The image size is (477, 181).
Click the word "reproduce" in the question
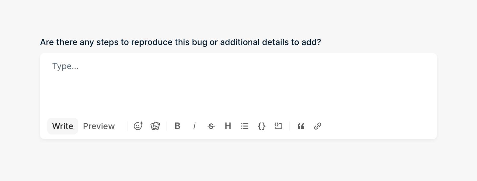point(152,42)
